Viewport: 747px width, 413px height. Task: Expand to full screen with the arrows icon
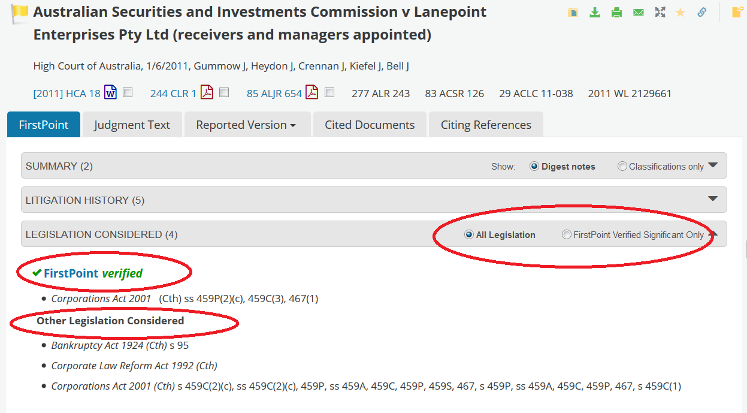660,12
